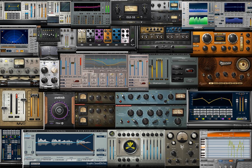The image size is (252, 168).
Task: Click the Cents field in GraphicSoundShifter
Action: coord(71,160)
